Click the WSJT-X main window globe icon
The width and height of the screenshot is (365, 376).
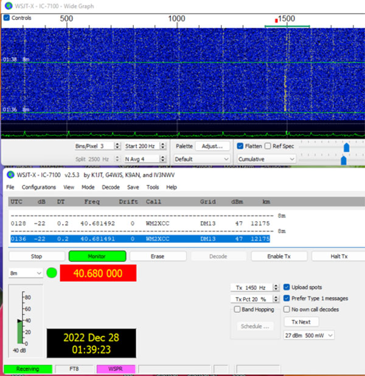pyautogui.click(x=10, y=175)
